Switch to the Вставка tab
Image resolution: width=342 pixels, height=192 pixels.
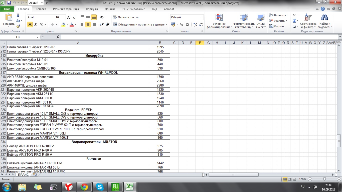(x=41, y=9)
